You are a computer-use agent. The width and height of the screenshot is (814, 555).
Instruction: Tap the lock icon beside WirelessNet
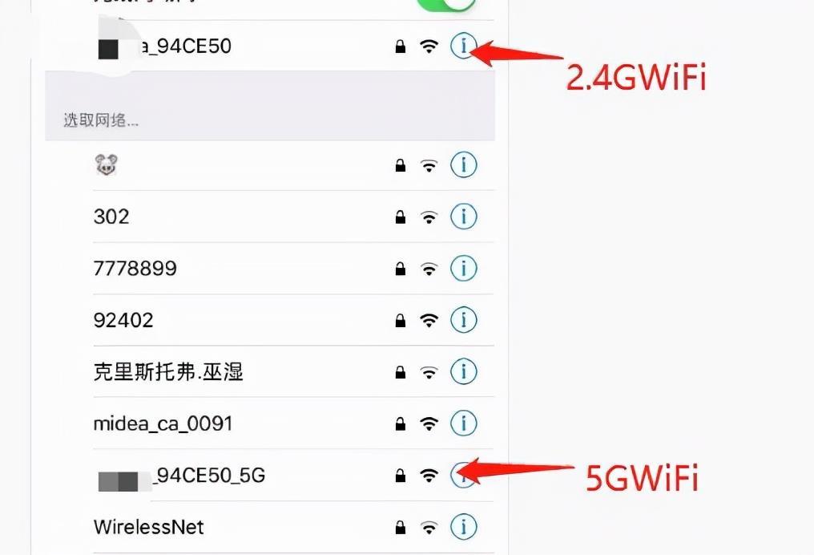401,528
